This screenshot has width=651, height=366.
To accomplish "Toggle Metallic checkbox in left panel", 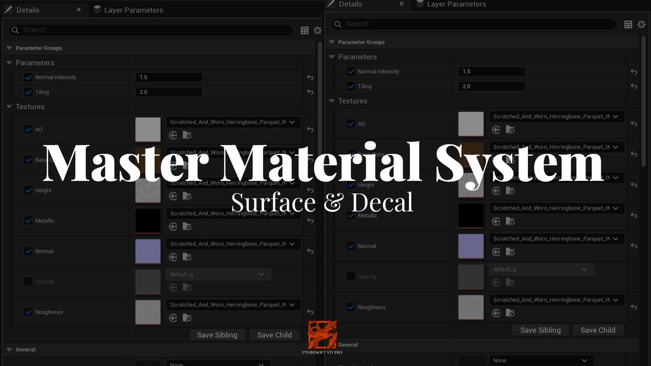I will 28,221.
